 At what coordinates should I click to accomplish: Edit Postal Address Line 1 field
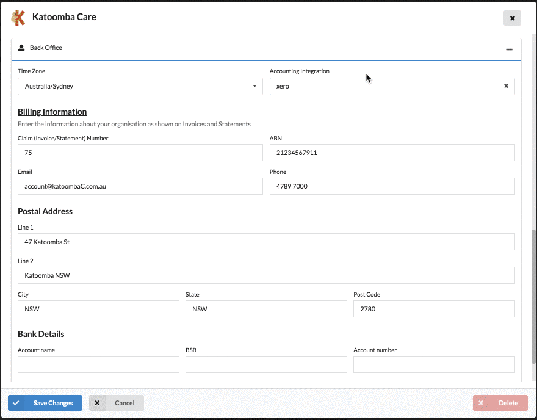pos(266,242)
